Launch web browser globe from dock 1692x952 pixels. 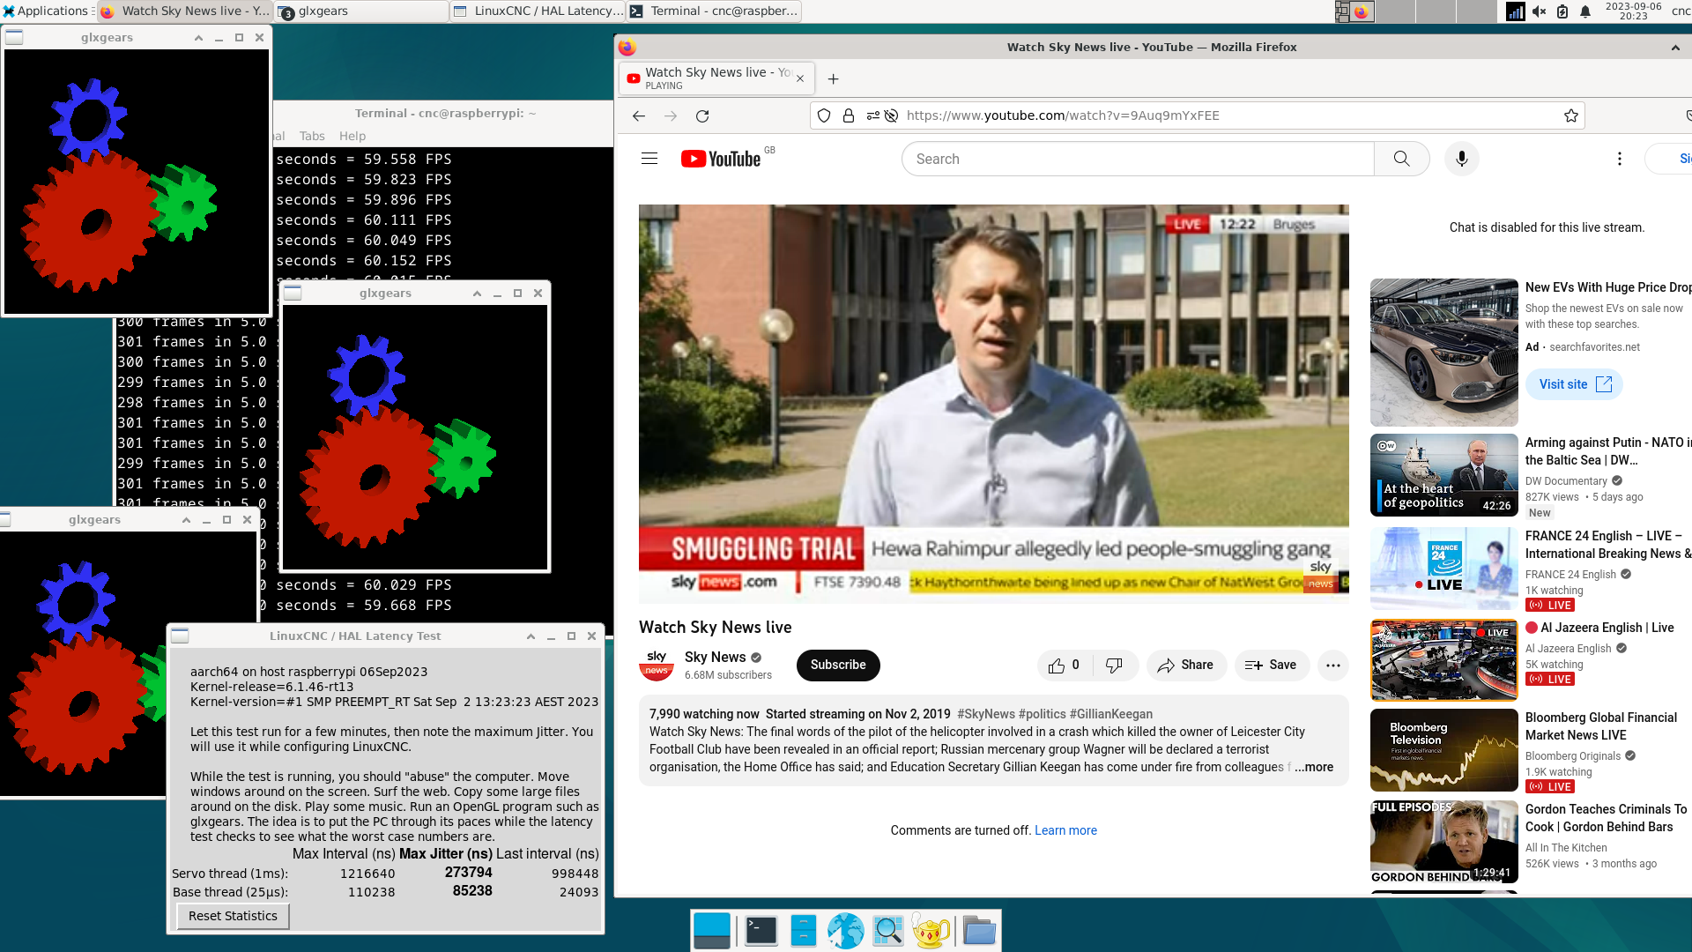pos(845,931)
